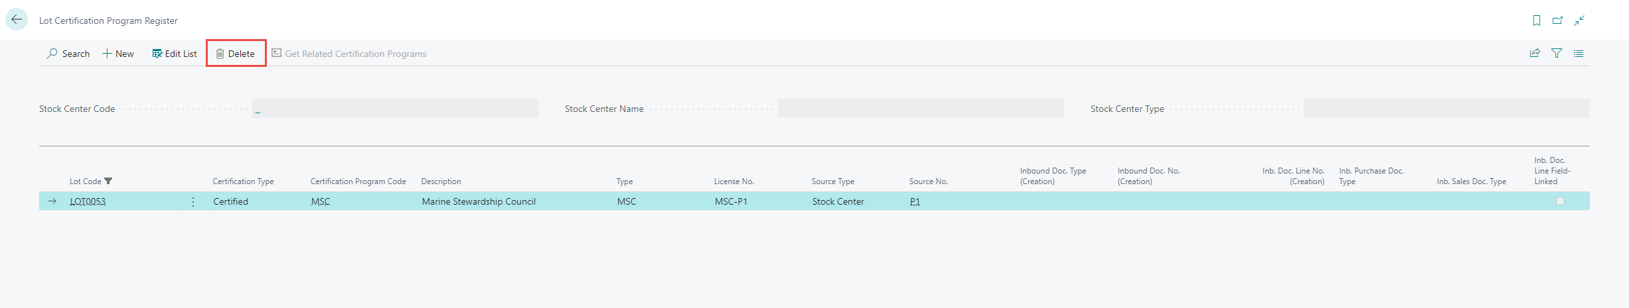Open the LOT0053 lot code link
This screenshot has width=1629, height=308.
[88, 201]
